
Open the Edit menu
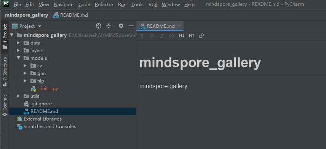(30, 4)
